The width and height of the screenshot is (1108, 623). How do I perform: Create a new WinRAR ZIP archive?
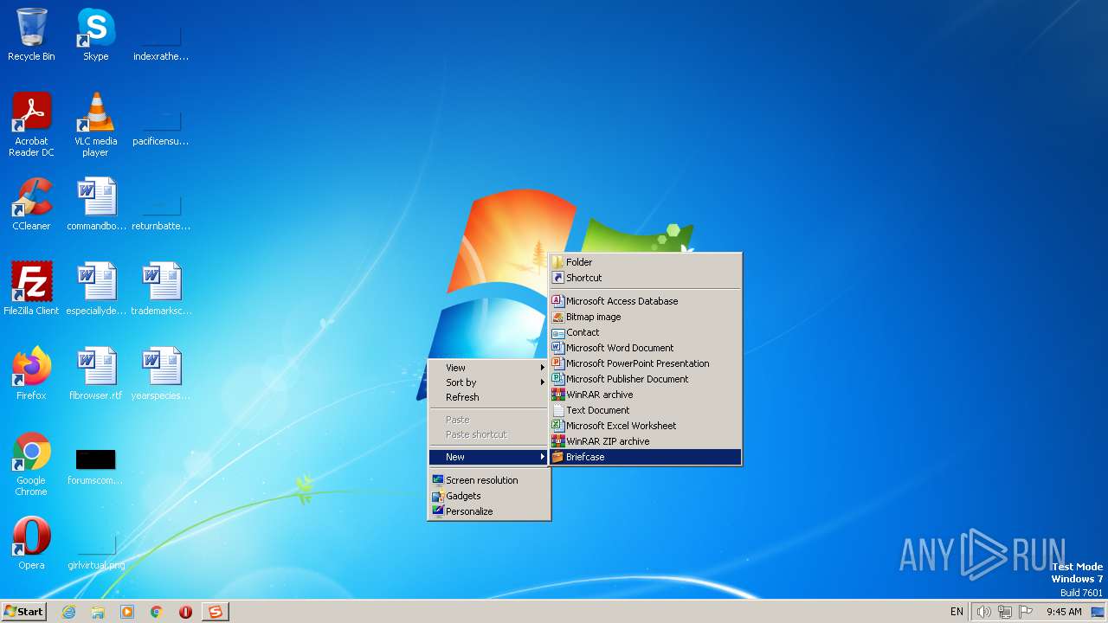point(646,441)
